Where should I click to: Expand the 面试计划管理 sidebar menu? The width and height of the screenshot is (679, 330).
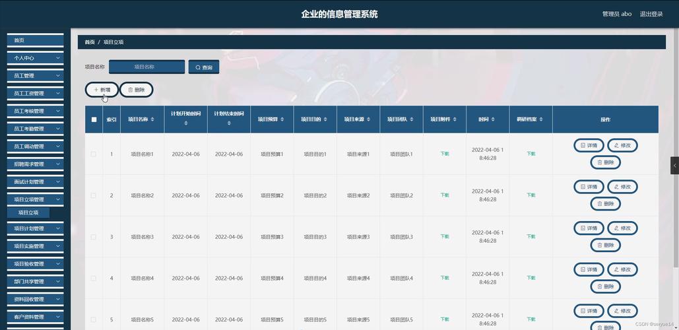pos(36,182)
